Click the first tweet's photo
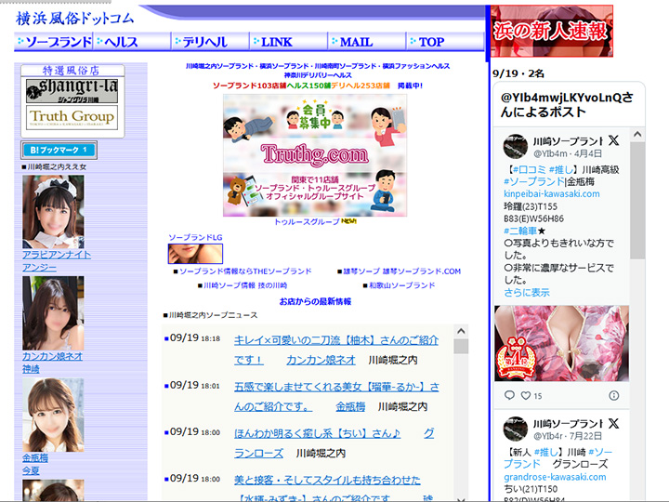 pyautogui.click(x=561, y=343)
